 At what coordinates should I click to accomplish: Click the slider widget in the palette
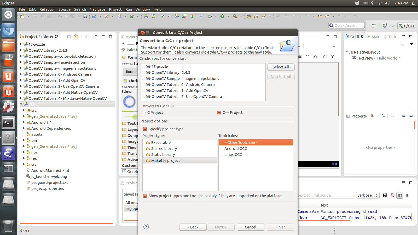tap(130, 116)
